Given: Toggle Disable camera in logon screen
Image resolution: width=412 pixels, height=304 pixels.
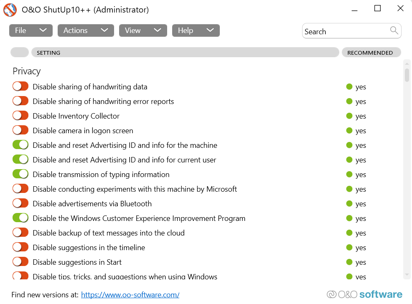Looking at the screenshot, I should point(20,130).
